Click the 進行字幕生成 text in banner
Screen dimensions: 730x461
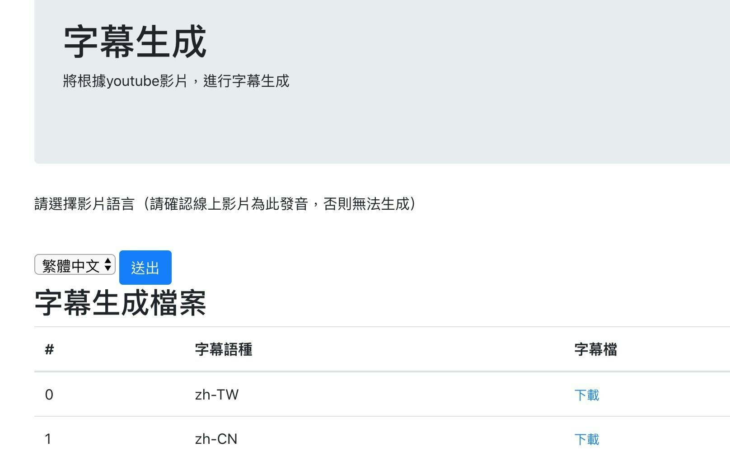(246, 81)
